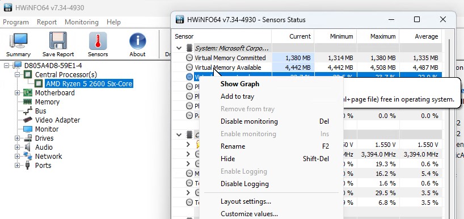Click the Sensors Status title bar icon

coord(180,19)
